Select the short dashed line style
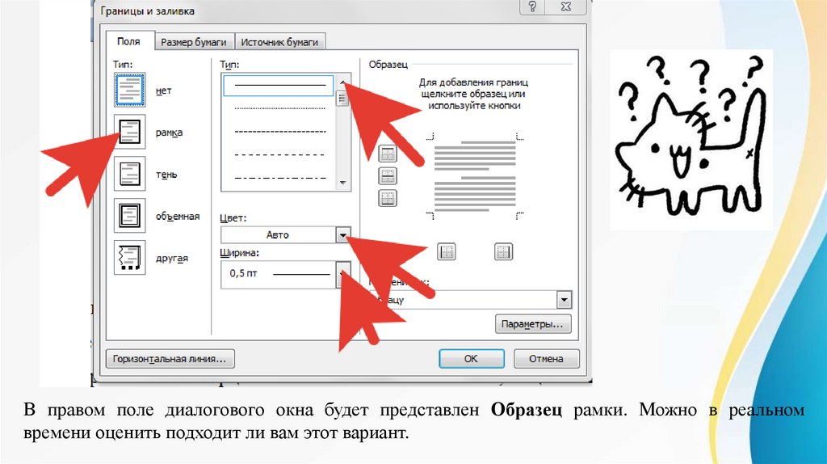This screenshot has width=827, height=464. point(279,132)
